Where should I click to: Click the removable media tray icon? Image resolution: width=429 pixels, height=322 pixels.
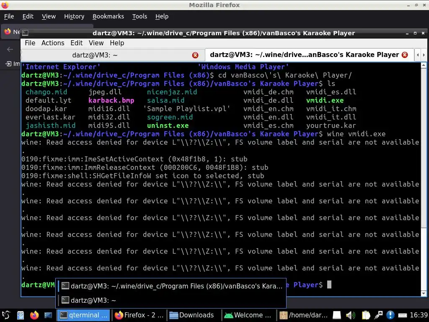(x=337, y=315)
